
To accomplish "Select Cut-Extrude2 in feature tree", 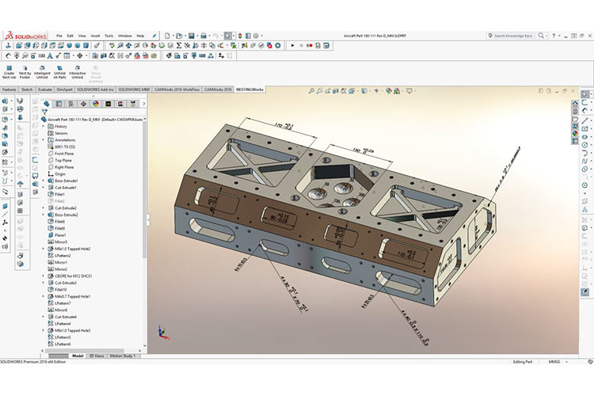I will [x=63, y=208].
